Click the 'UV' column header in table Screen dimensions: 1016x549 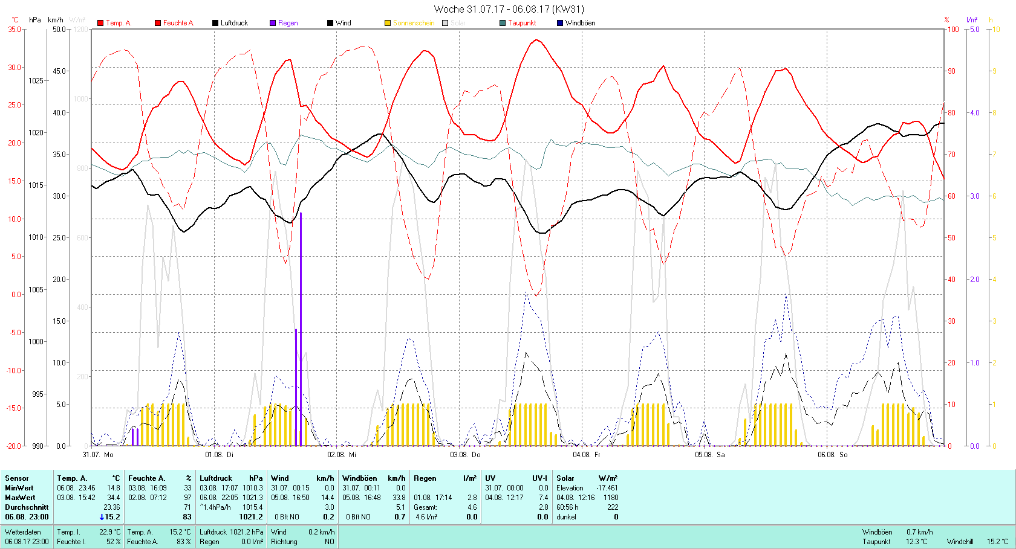coord(490,478)
